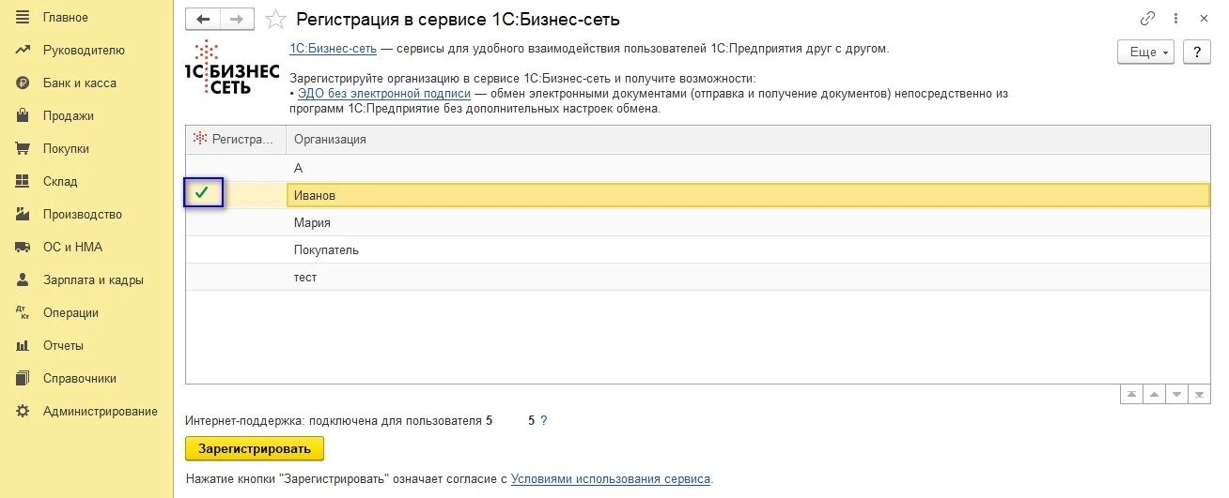Add page to favorites star
The image size is (1229, 498).
pyautogui.click(x=275, y=19)
